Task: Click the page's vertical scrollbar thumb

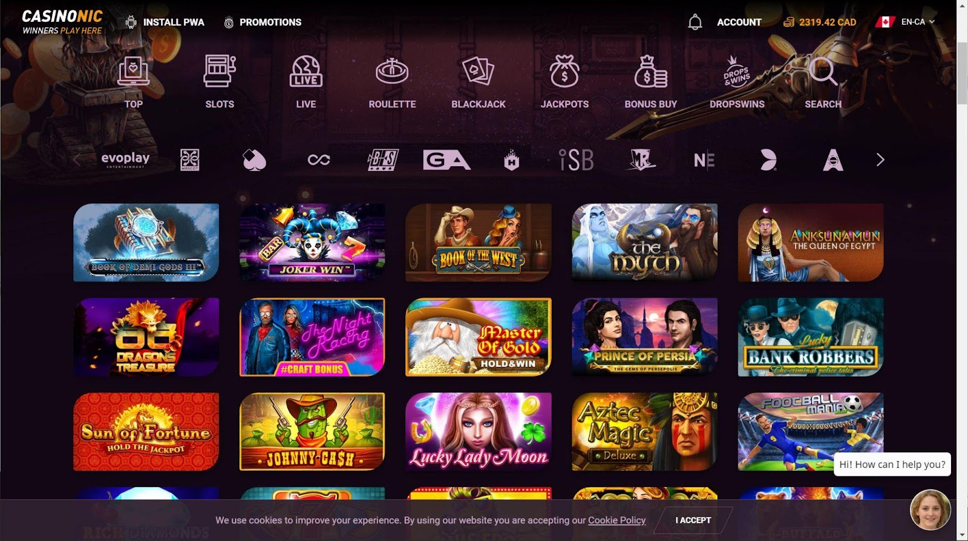Action: 962,73
